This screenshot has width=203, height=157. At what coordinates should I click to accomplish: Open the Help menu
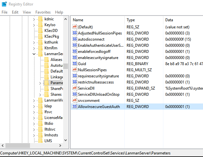pos(59,12)
